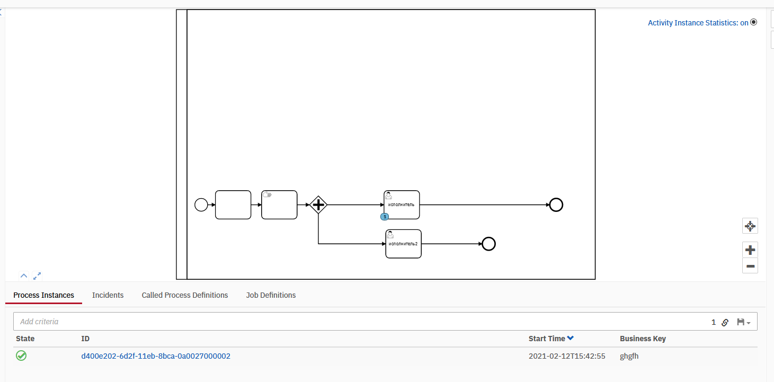Click the Activity Instance Statistics: on link
The height and width of the screenshot is (382, 774).
click(x=698, y=23)
